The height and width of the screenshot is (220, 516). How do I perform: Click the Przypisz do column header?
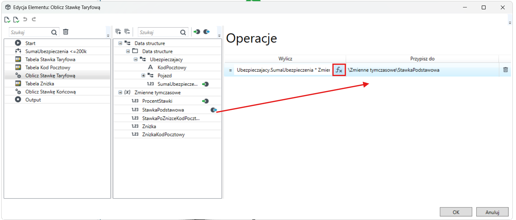coord(422,59)
